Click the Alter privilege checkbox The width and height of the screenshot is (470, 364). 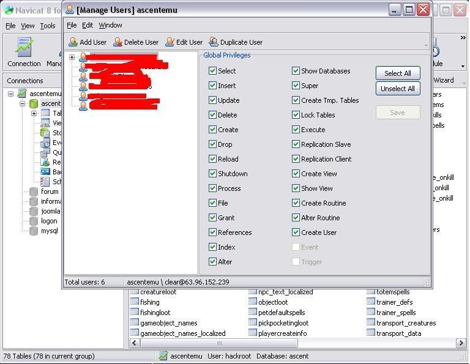point(212,262)
